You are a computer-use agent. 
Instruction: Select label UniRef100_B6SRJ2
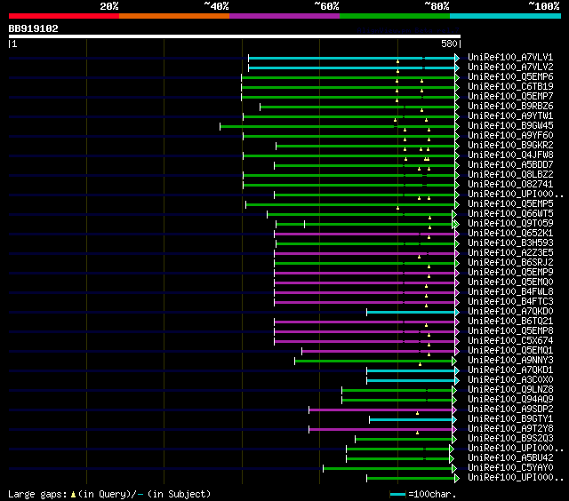pos(510,263)
